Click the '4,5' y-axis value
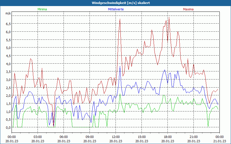Image resolution: width=231 pixels, height=144 pixels. (x=8, y=56)
